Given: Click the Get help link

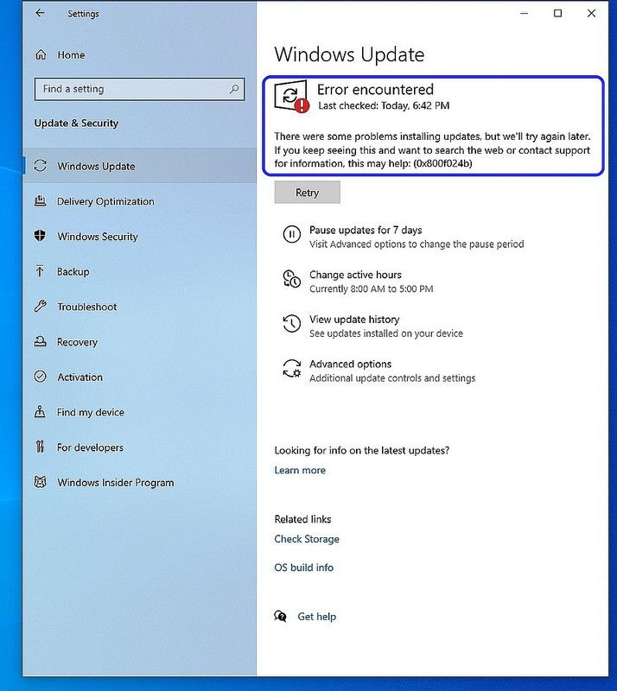Looking at the screenshot, I should [316, 617].
